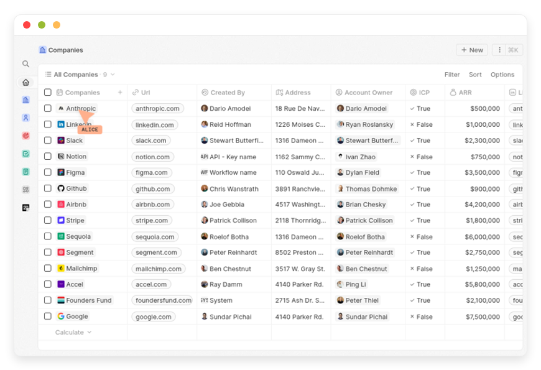Tick the Figma row checkbox
The image size is (541, 370).
(48, 172)
